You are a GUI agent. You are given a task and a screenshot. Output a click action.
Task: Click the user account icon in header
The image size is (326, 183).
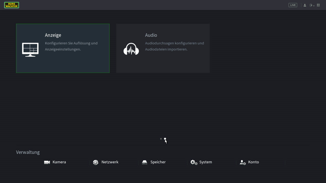(x=305, y=5)
